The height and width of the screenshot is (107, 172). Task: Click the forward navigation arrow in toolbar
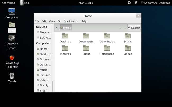pos(125,28)
